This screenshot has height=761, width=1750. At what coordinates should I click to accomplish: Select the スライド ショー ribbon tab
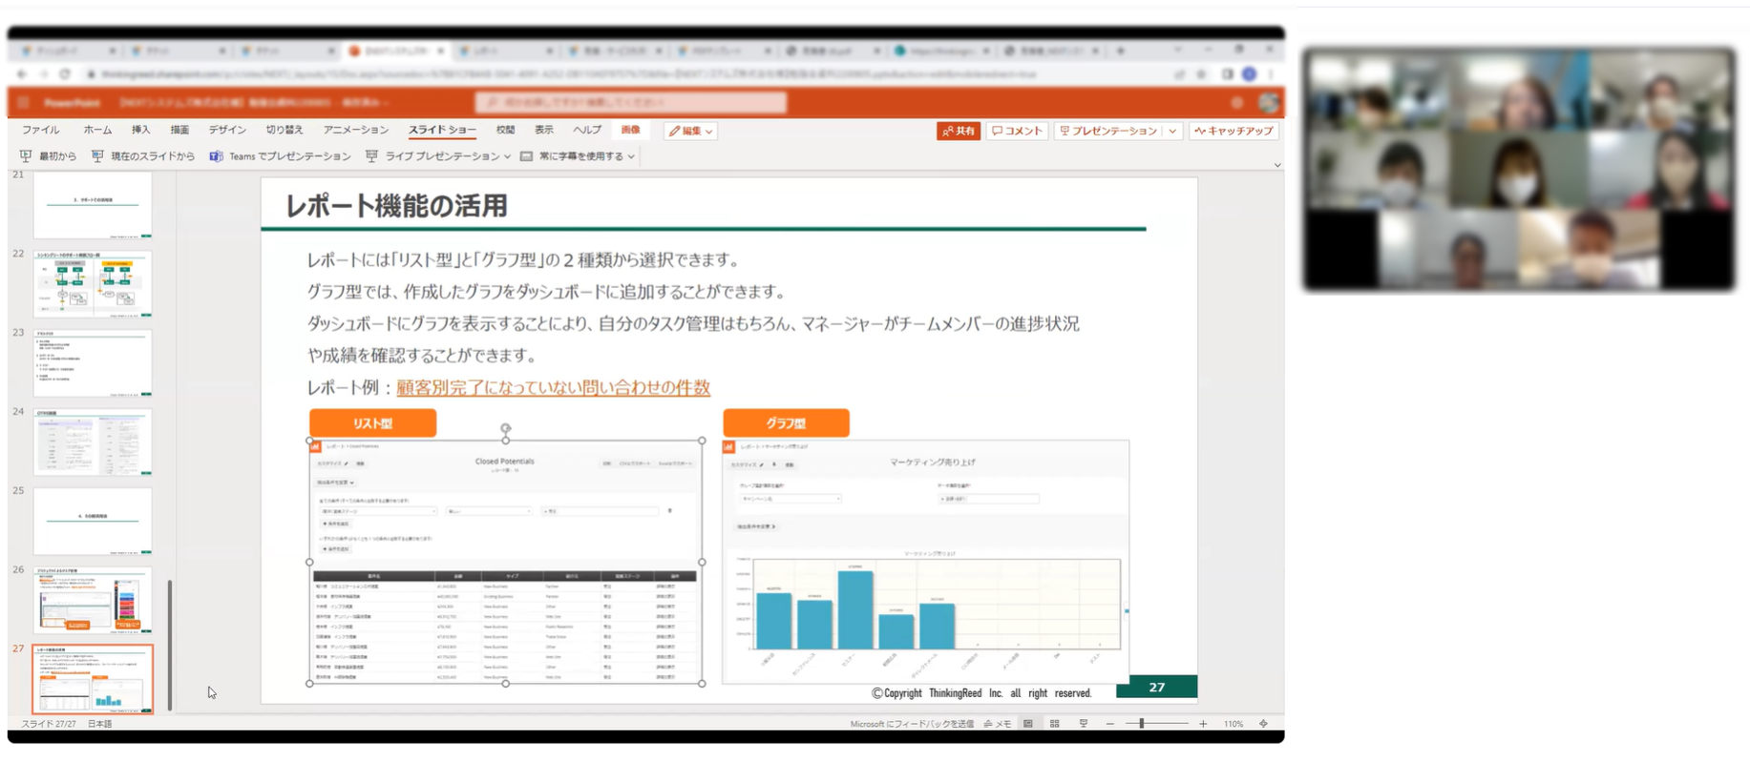coord(442,130)
